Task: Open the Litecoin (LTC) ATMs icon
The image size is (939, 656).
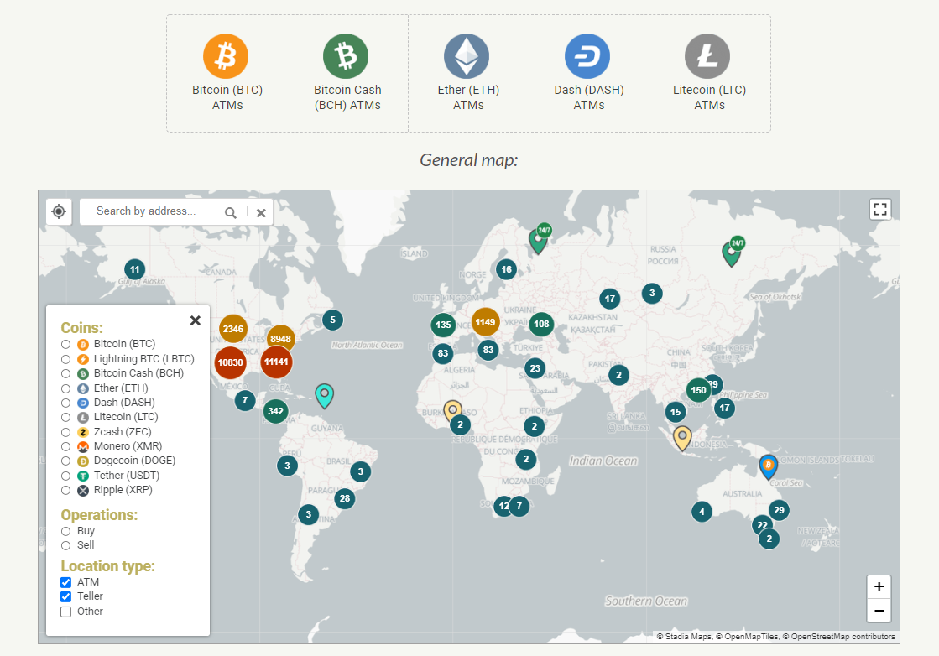Action: pyautogui.click(x=707, y=56)
